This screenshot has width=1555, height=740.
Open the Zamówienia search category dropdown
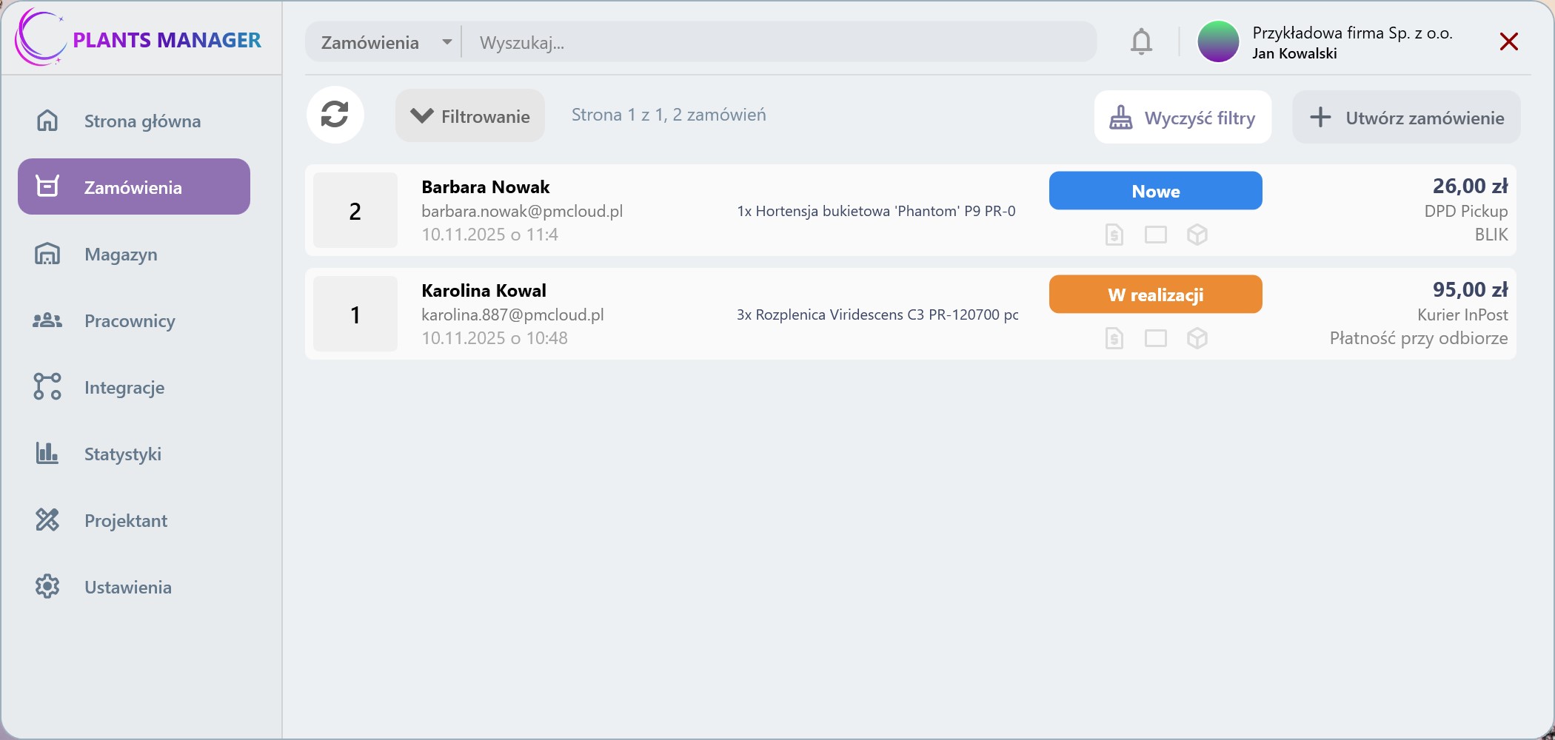click(385, 42)
